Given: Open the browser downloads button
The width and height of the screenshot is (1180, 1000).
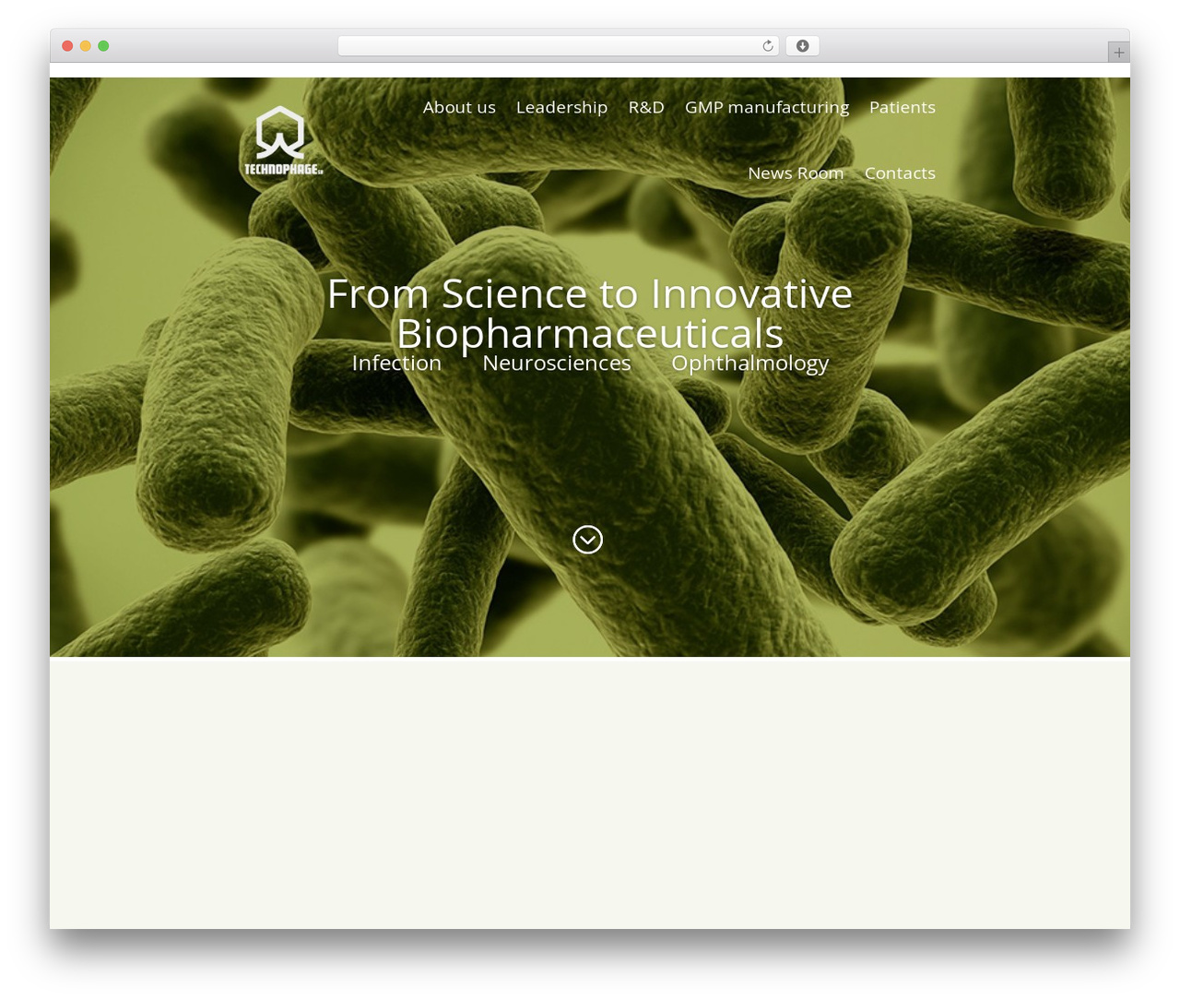Looking at the screenshot, I should tap(803, 46).
